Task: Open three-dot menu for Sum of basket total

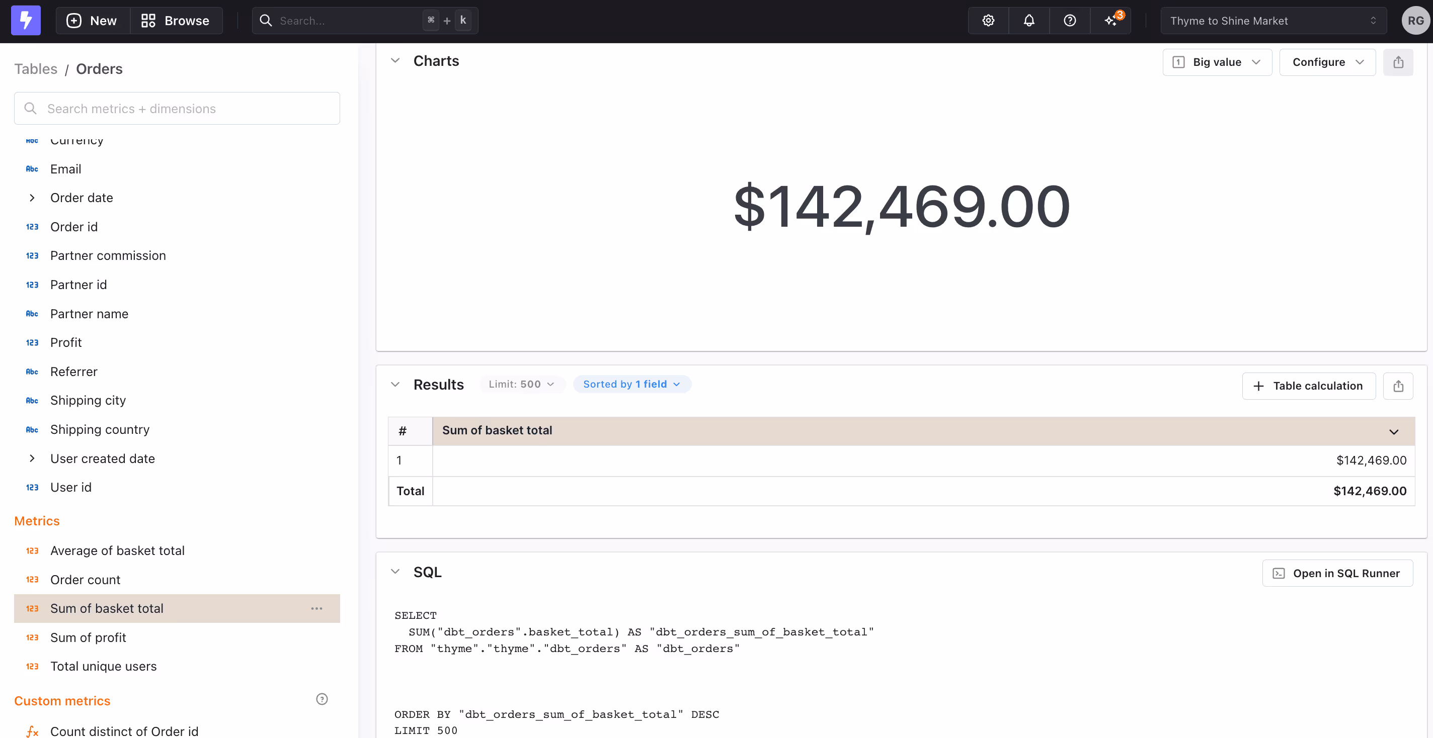Action: pos(316,608)
